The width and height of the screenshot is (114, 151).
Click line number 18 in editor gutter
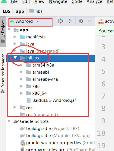101,133
